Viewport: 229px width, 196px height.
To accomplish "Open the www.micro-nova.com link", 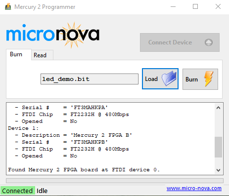I will 194,188.
